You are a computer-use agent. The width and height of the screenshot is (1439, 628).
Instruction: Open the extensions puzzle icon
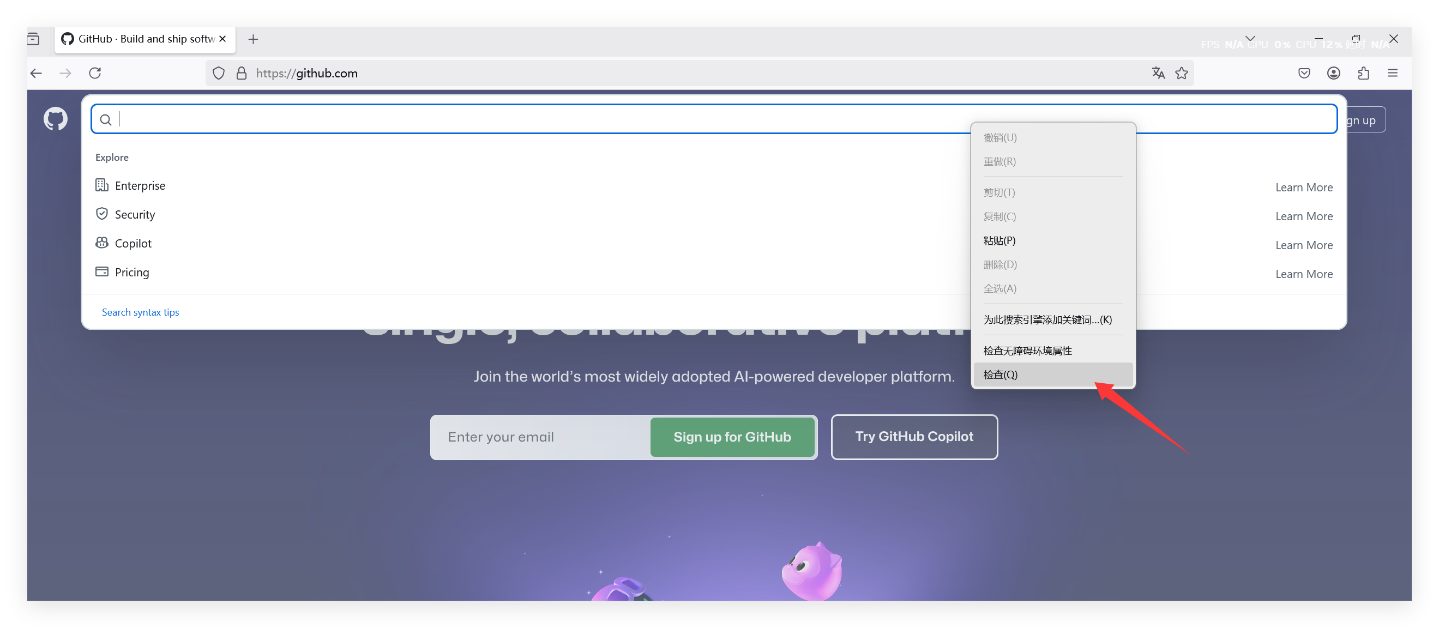pyautogui.click(x=1363, y=73)
